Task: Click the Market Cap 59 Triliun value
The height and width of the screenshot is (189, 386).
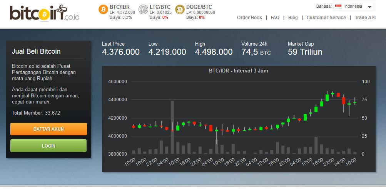Action: tap(305, 52)
